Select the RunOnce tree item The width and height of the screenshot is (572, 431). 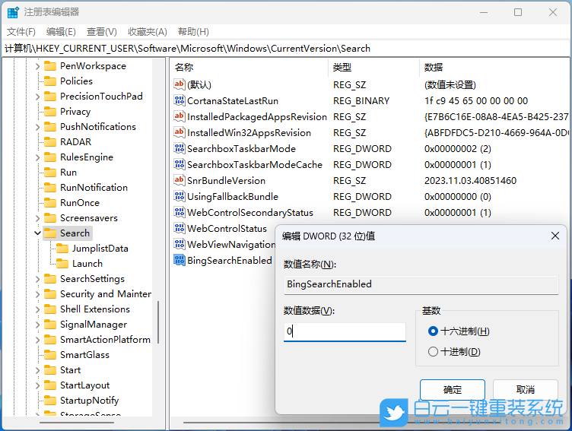(x=80, y=203)
